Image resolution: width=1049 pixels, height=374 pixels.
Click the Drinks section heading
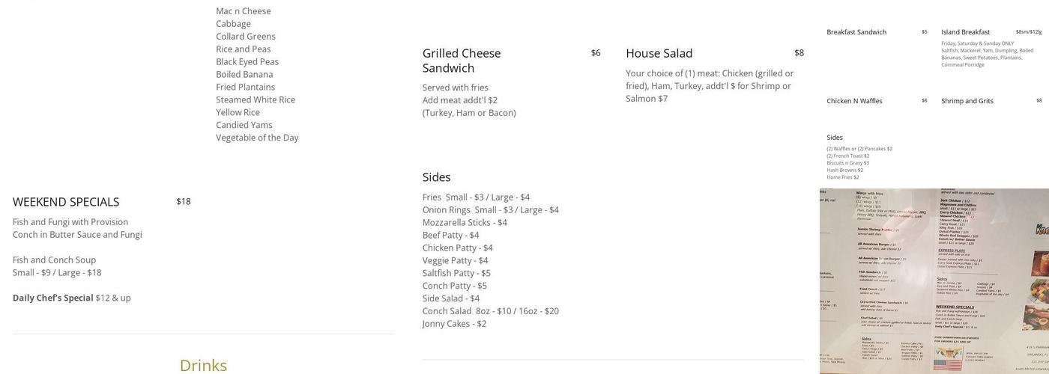[203, 365]
